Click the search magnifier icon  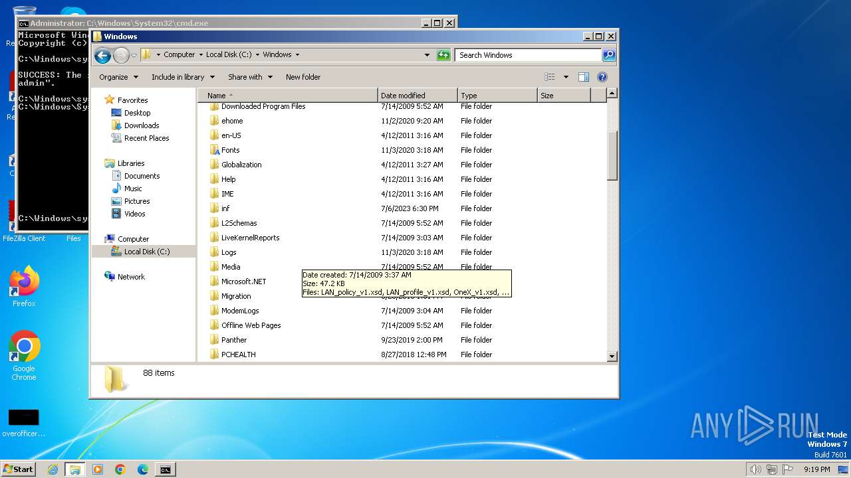click(608, 55)
